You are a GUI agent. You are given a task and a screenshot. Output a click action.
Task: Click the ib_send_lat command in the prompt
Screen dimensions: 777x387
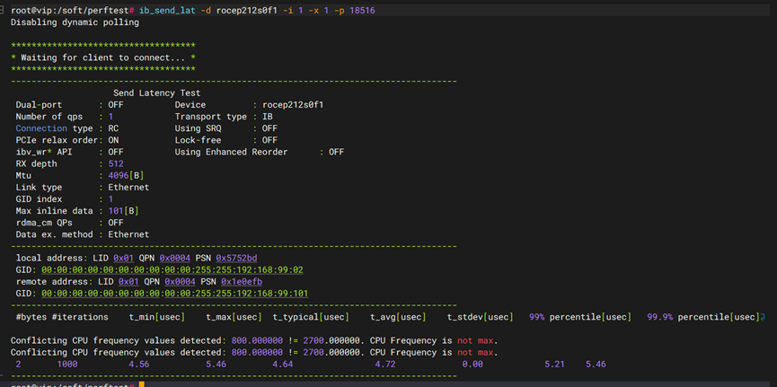165,10
